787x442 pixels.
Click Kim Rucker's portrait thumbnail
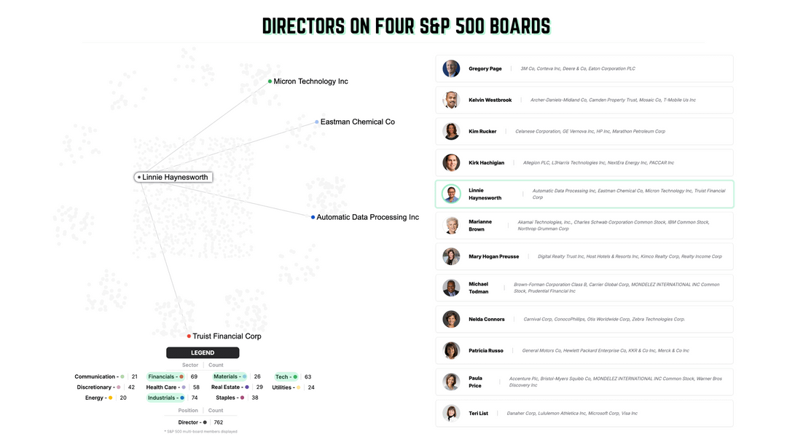[x=451, y=131]
